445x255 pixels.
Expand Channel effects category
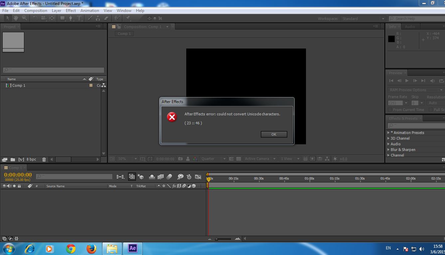(388, 155)
